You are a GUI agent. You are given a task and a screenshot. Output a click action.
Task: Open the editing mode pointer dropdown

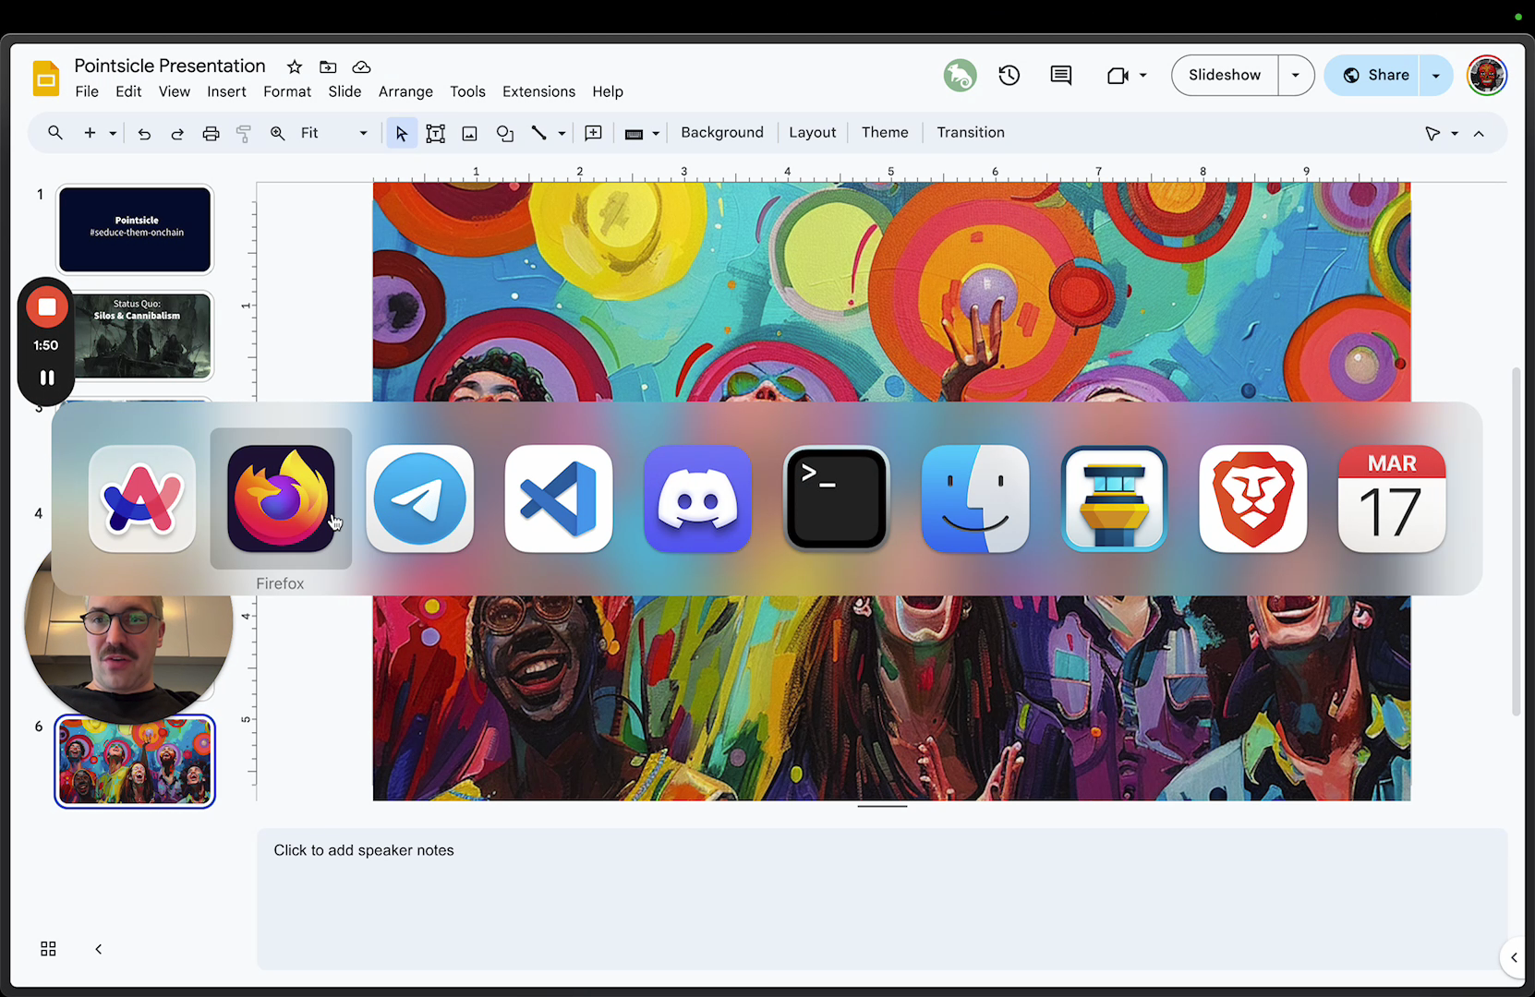pos(1441,134)
